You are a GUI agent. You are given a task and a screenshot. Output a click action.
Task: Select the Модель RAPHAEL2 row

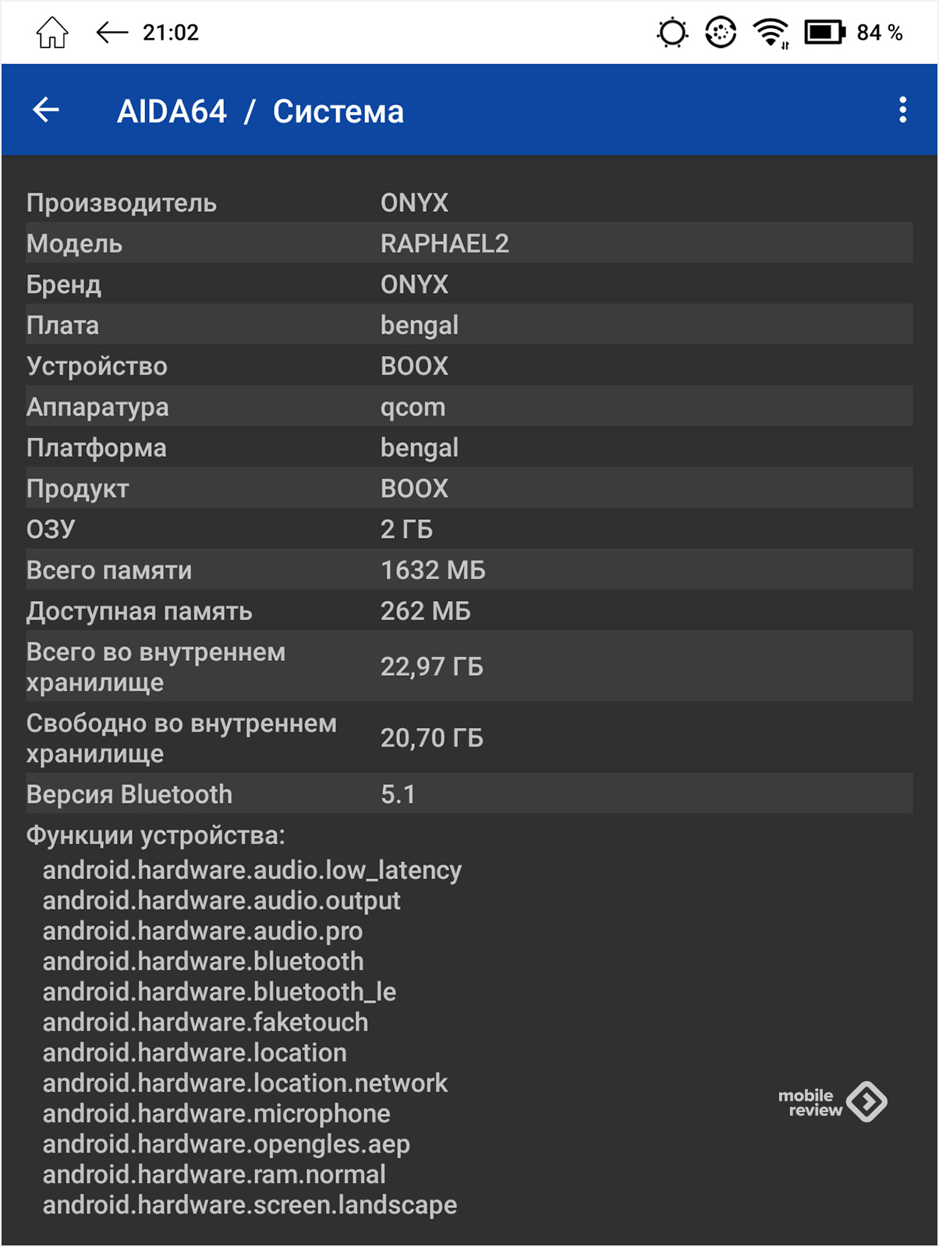tap(468, 243)
